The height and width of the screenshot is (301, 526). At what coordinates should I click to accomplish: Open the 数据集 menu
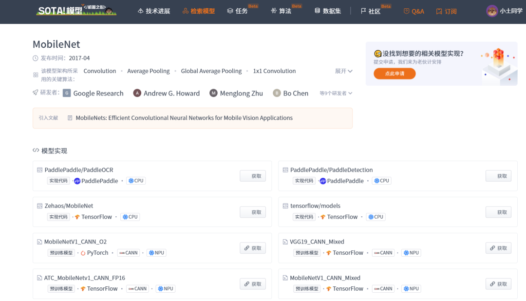(328, 11)
